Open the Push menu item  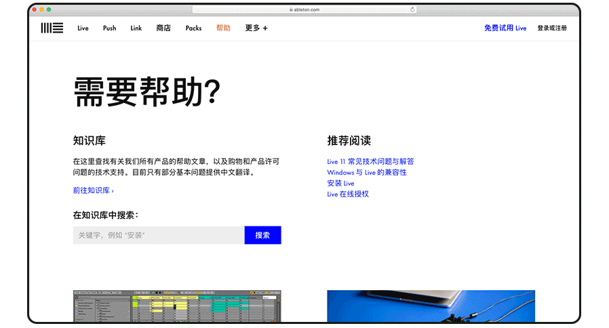point(110,28)
